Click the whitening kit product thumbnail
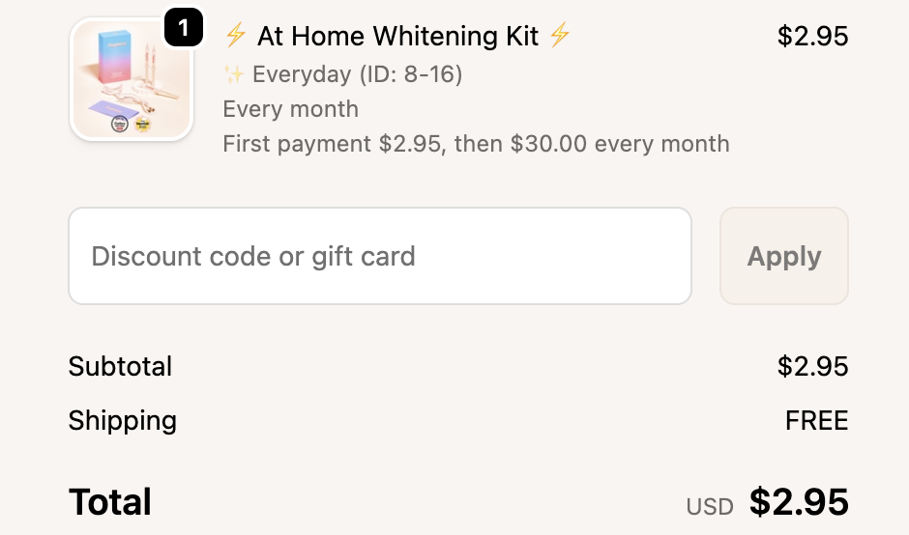Screen dimensions: 909x535 point(132,82)
